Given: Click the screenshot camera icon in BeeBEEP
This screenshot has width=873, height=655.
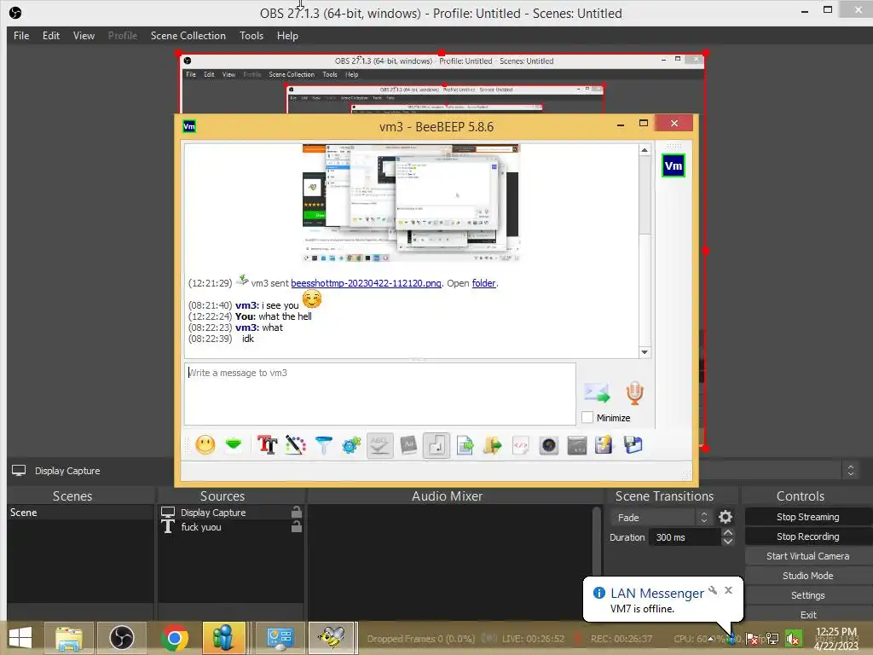Looking at the screenshot, I should tap(549, 445).
